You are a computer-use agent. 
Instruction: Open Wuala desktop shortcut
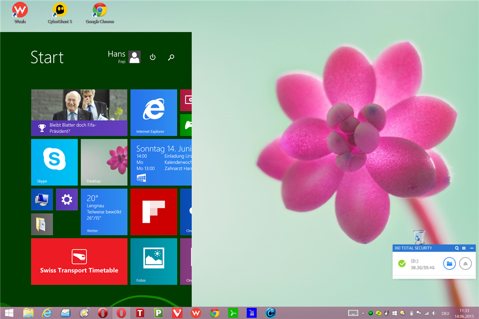[x=20, y=13]
